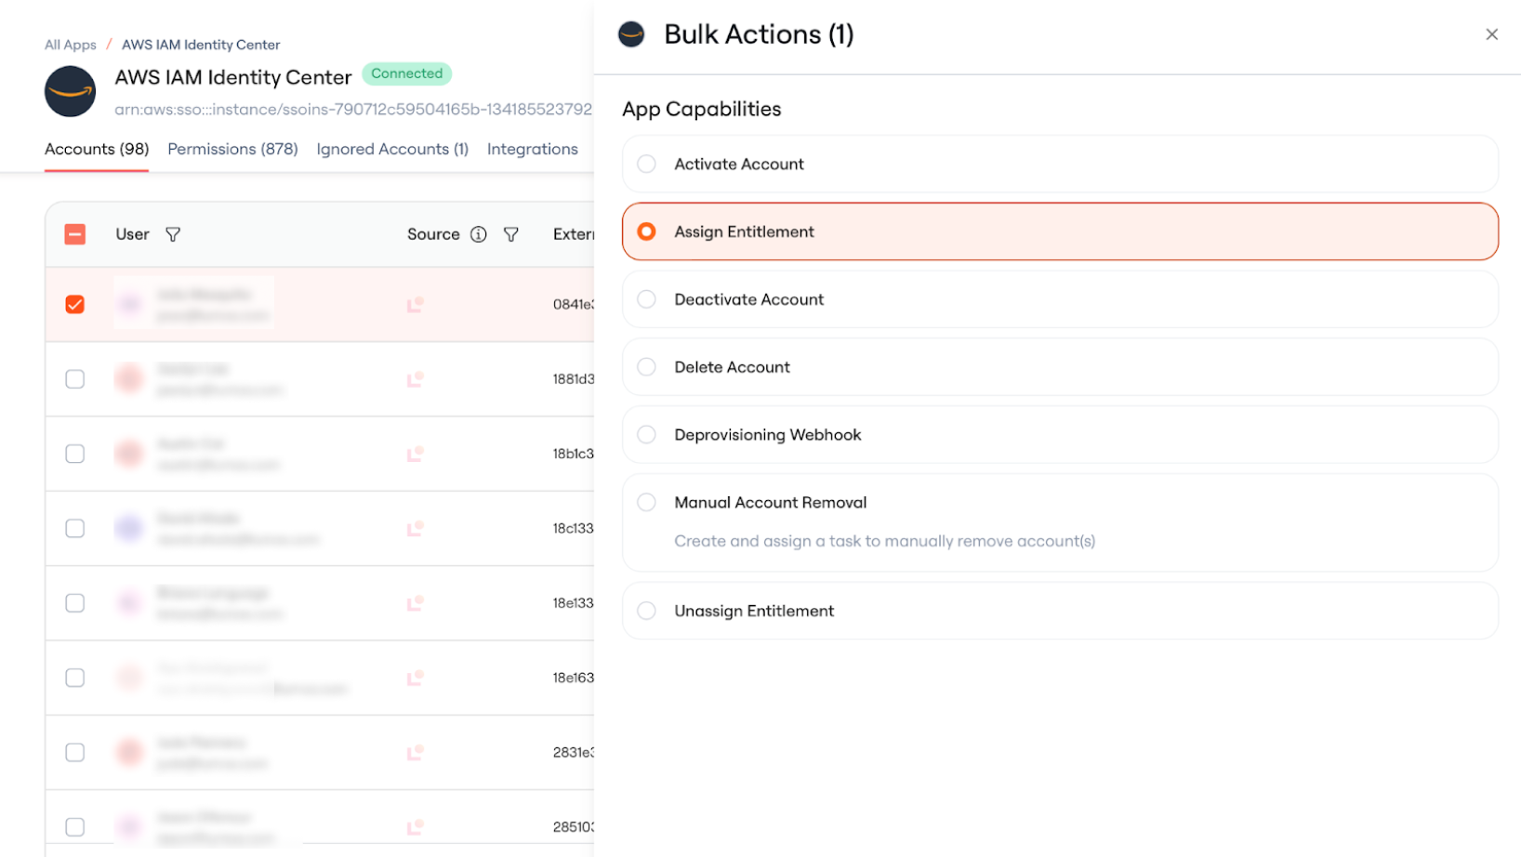Click the AWS logo beside the app title
Screen dimensions: 1521x857
(x=71, y=91)
